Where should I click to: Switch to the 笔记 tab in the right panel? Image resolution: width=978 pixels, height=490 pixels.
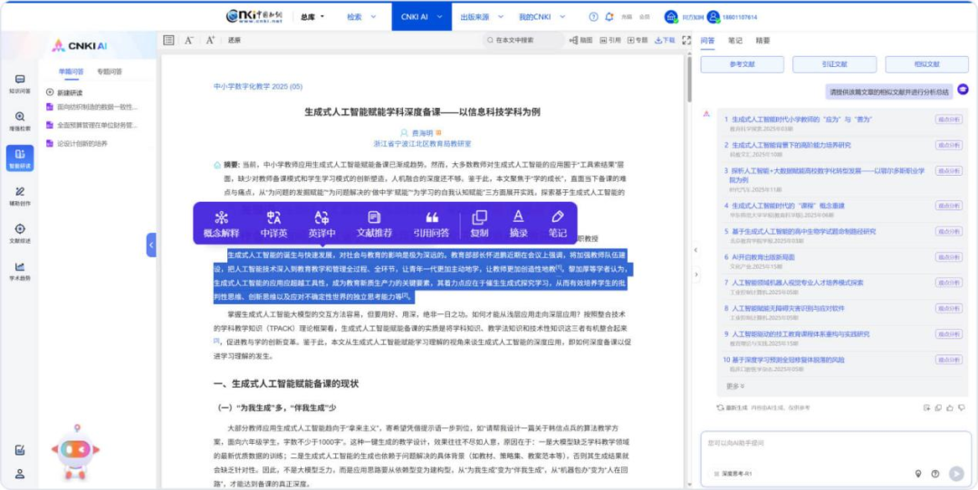(x=735, y=41)
